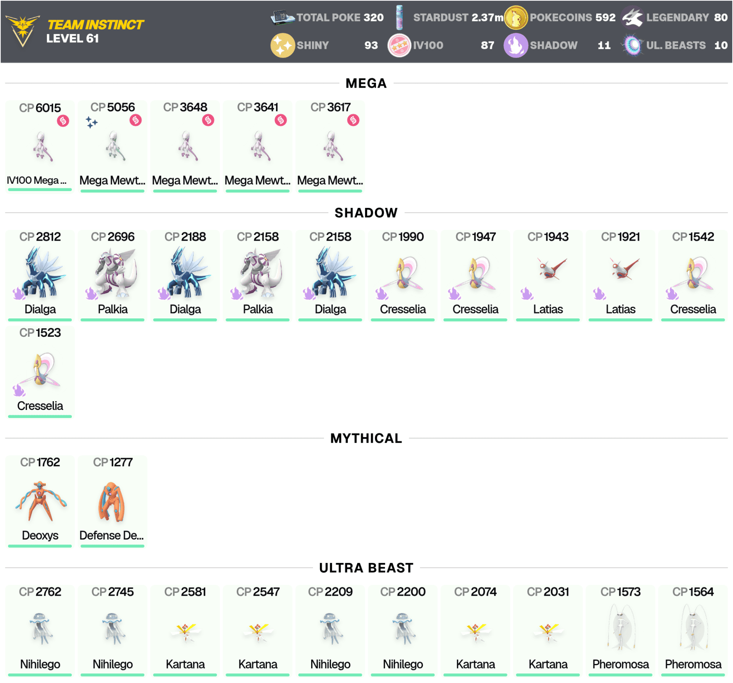This screenshot has width=733, height=683.
Task: Click the green bar under CP 2745 Nihilego
Action: [x=113, y=675]
